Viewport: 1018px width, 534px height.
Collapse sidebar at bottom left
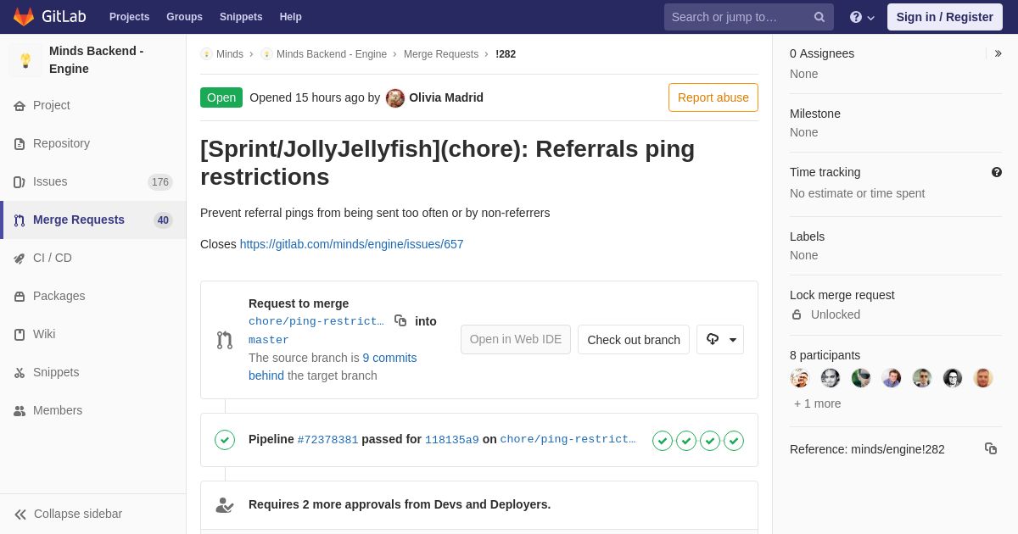pos(68,514)
